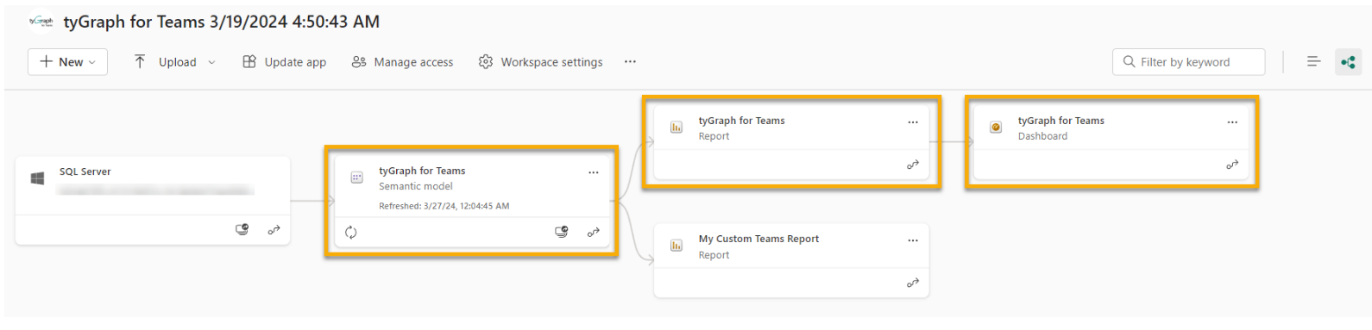Open impact analysis on semantic model card

562,232
